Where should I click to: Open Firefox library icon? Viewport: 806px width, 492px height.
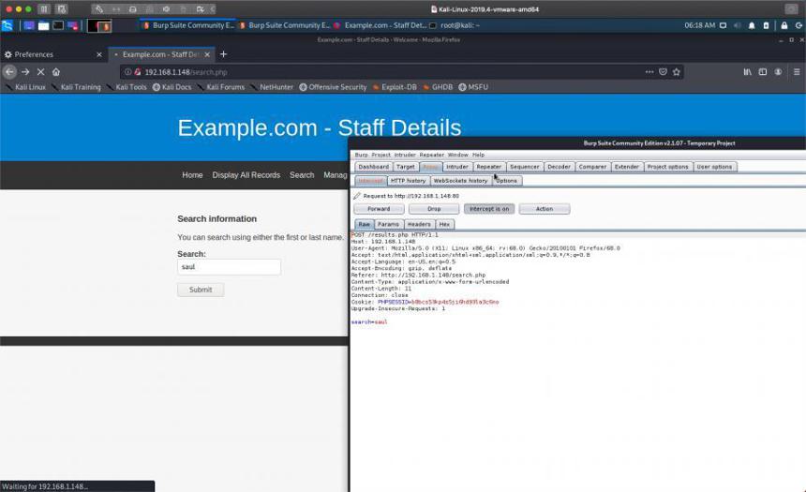pos(747,72)
